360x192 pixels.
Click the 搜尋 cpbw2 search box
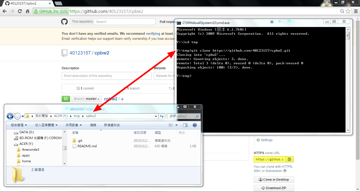(184, 116)
